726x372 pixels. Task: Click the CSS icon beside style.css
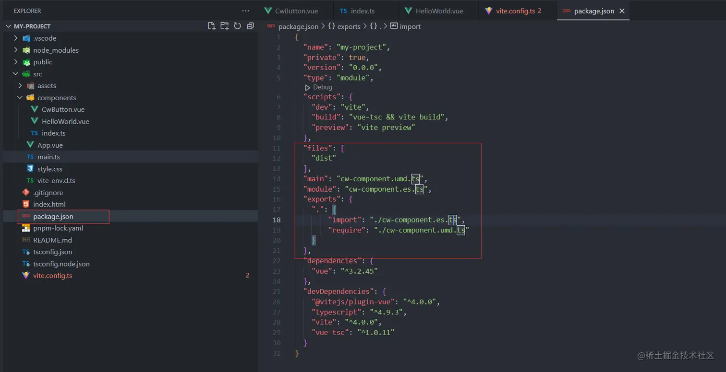(x=30, y=169)
